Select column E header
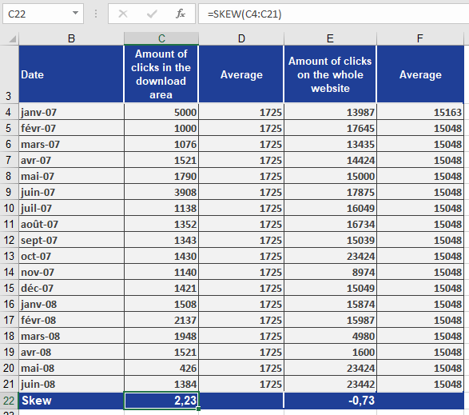469x415 pixels. (x=330, y=38)
